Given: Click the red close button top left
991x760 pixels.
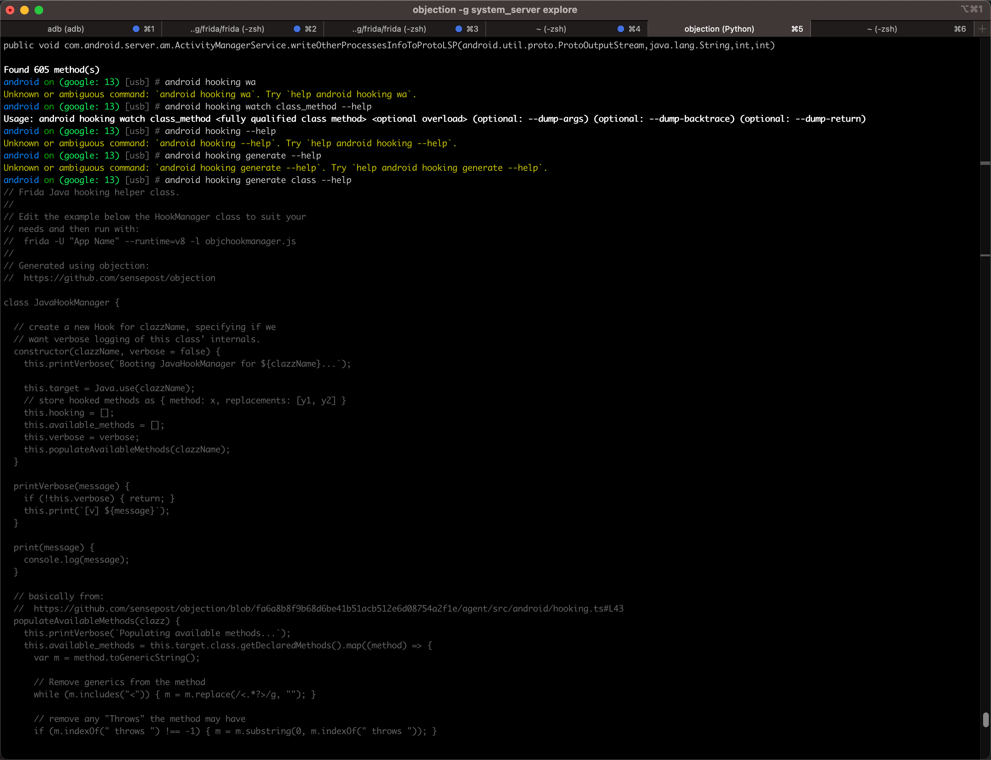Looking at the screenshot, I should tap(10, 10).
